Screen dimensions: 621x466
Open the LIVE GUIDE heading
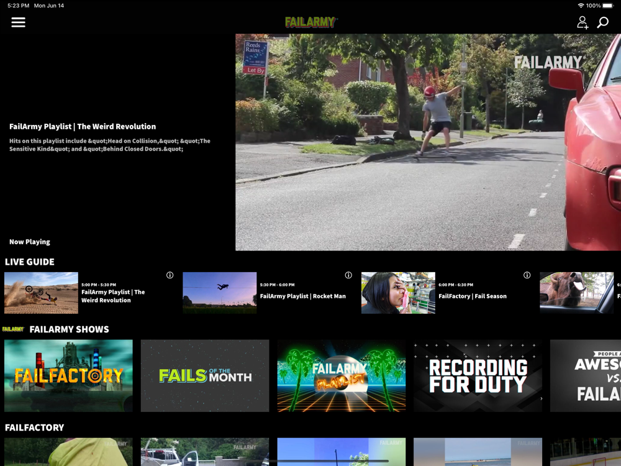pos(30,262)
